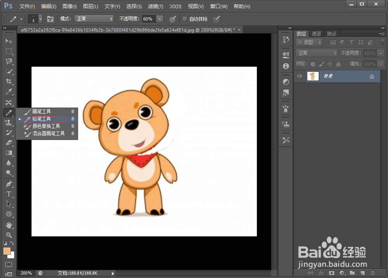Click the 背景 layer thumbnail
The image size is (388, 278).
pyautogui.click(x=313, y=76)
